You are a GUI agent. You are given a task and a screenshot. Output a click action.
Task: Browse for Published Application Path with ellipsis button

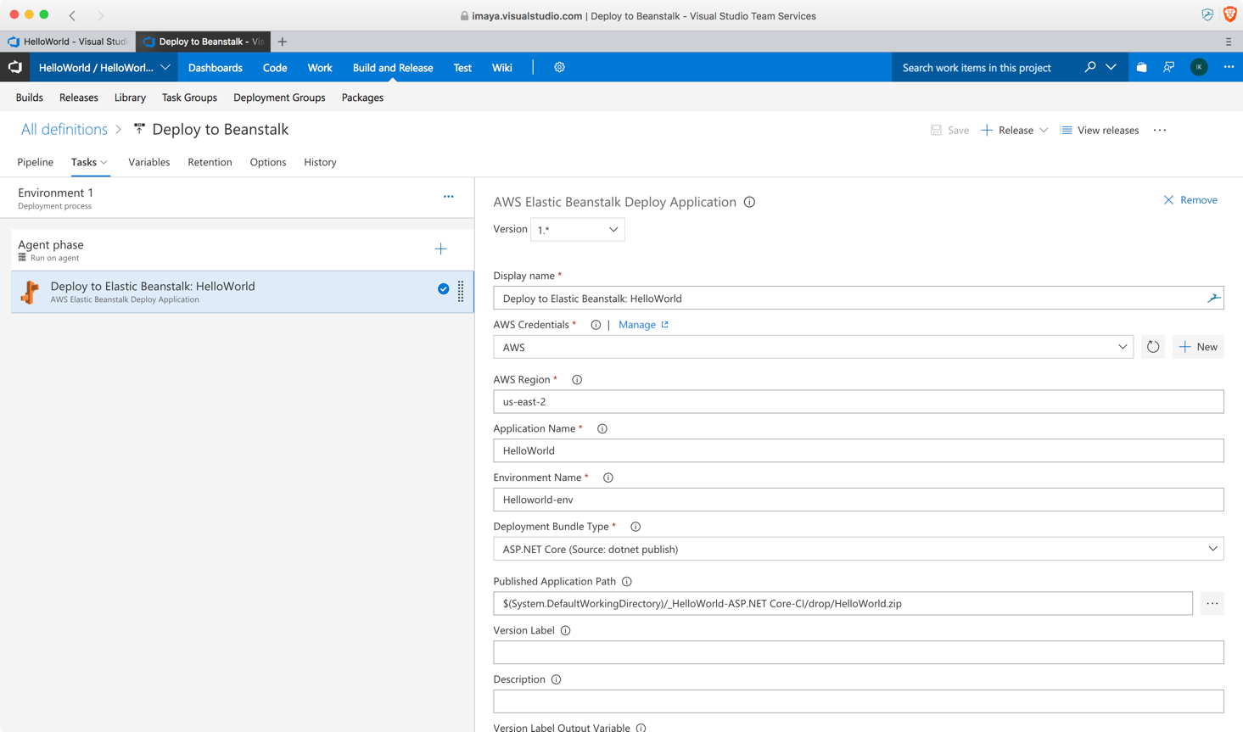(1212, 604)
